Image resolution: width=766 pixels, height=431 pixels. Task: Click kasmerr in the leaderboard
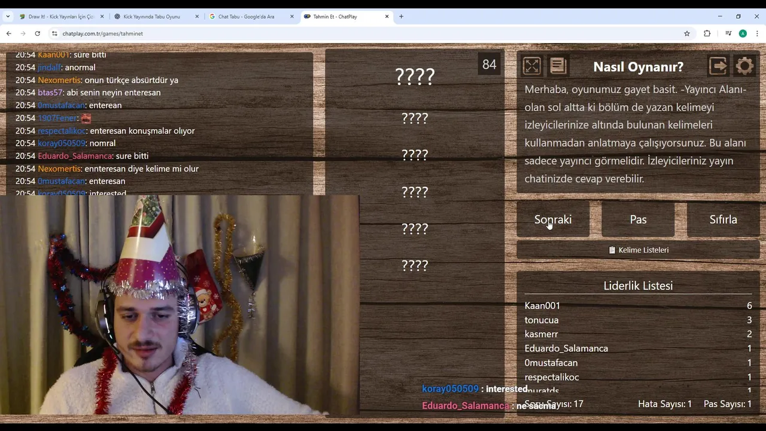click(541, 334)
